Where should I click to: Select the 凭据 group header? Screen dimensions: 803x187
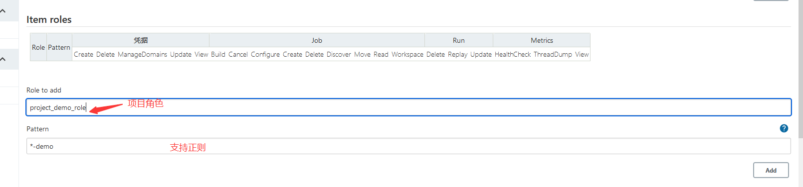point(141,40)
